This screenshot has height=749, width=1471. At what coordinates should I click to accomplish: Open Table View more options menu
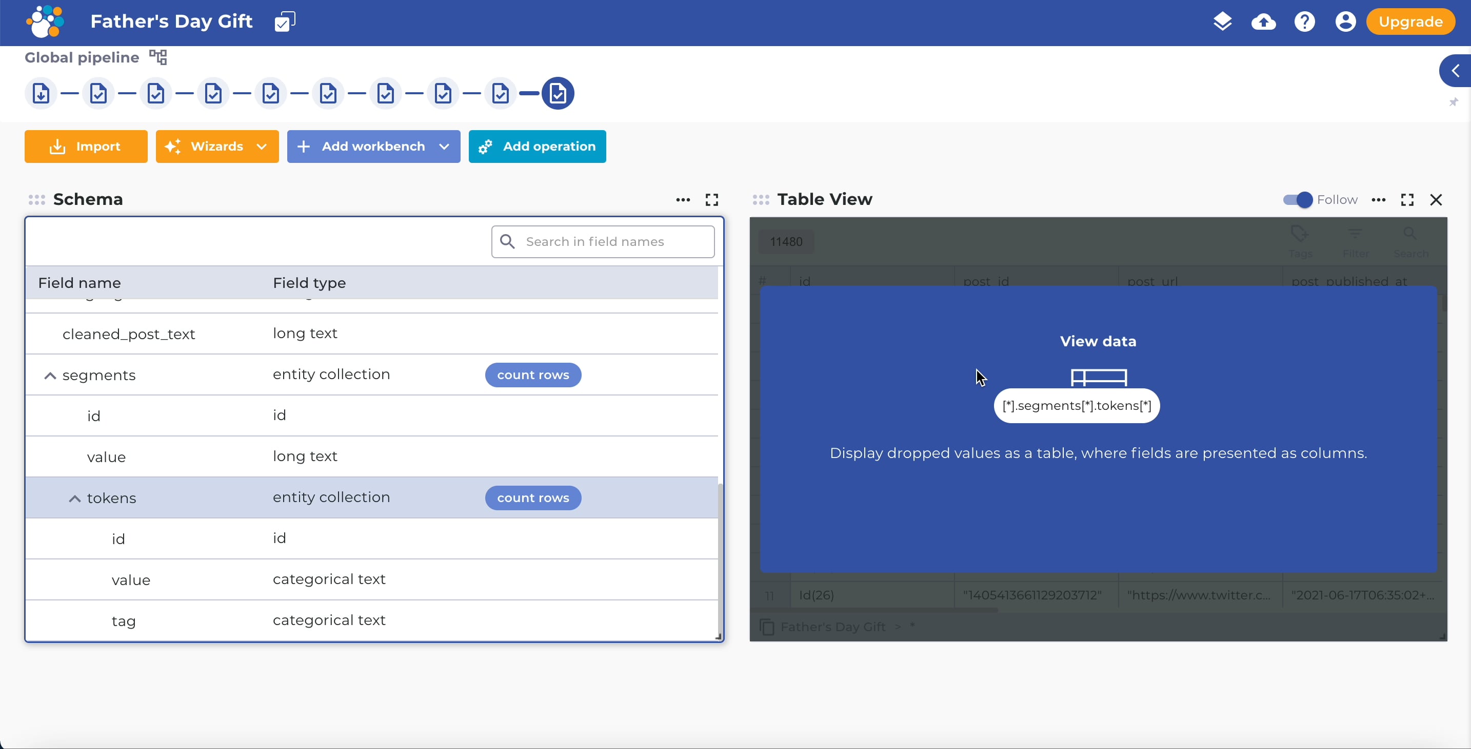click(1379, 200)
